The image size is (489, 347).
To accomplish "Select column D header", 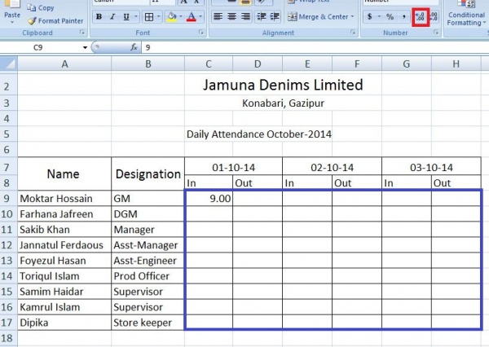I will [x=258, y=64].
